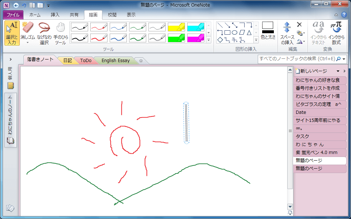Select the cyan highlighter
351x219 pixels.
[196, 27]
